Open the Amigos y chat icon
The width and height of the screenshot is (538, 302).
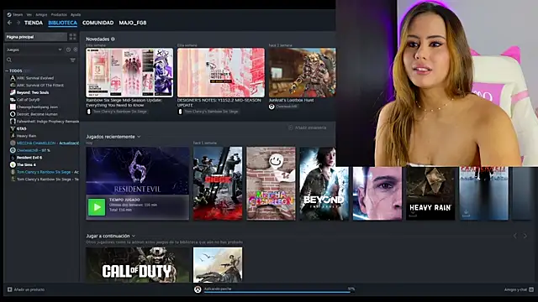(531, 289)
